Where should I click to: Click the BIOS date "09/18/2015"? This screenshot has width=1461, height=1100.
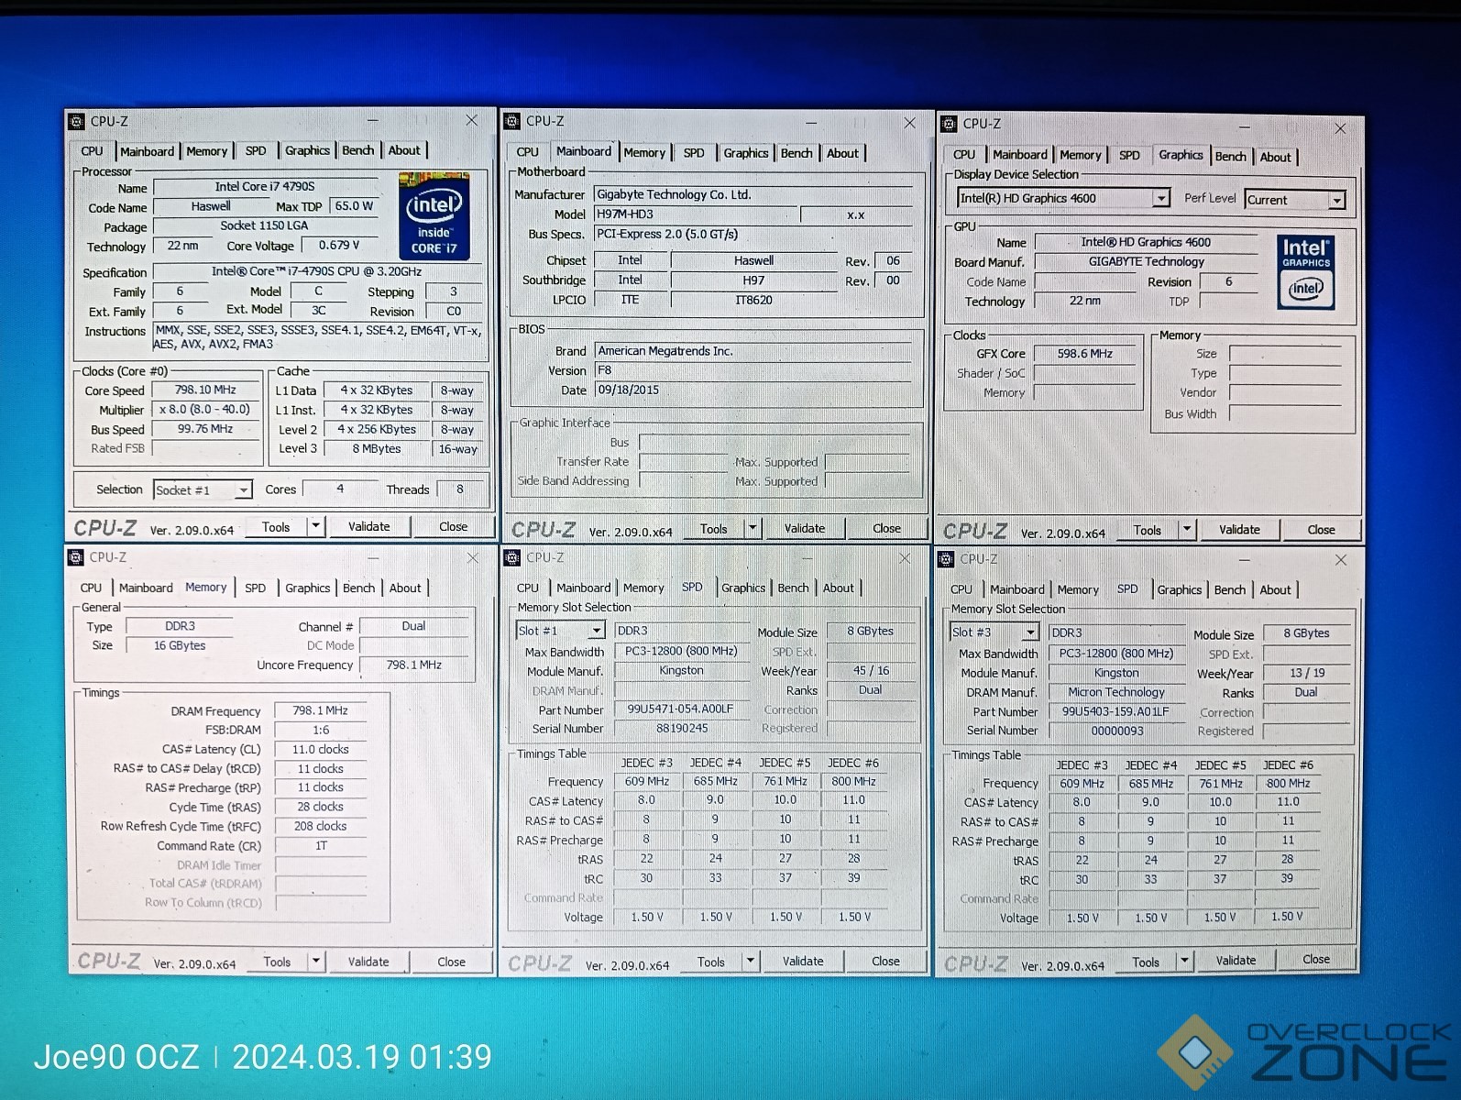pos(629,390)
